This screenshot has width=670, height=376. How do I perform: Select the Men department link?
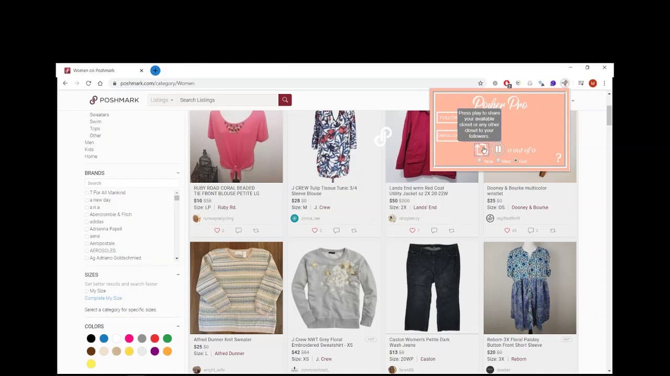coord(90,143)
